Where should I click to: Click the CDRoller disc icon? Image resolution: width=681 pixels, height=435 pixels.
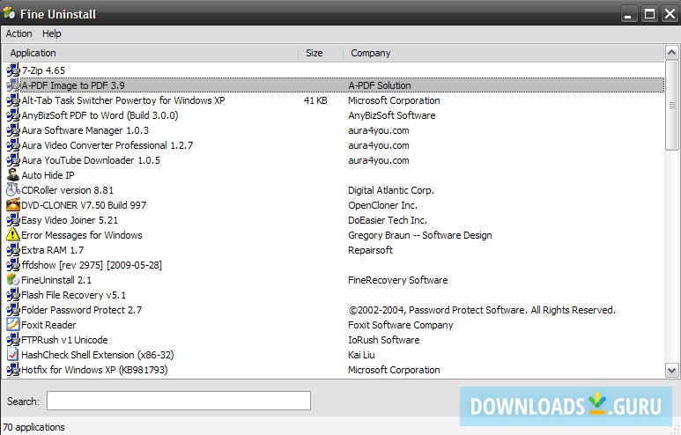(13, 190)
